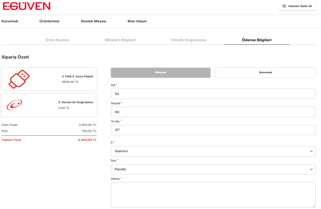Open the Bize Ulaşın page
This screenshot has height=209, width=321.
(x=137, y=21)
